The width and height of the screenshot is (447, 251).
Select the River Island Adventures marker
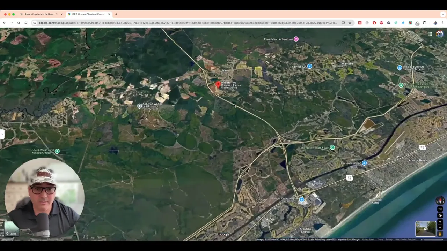[296, 39]
